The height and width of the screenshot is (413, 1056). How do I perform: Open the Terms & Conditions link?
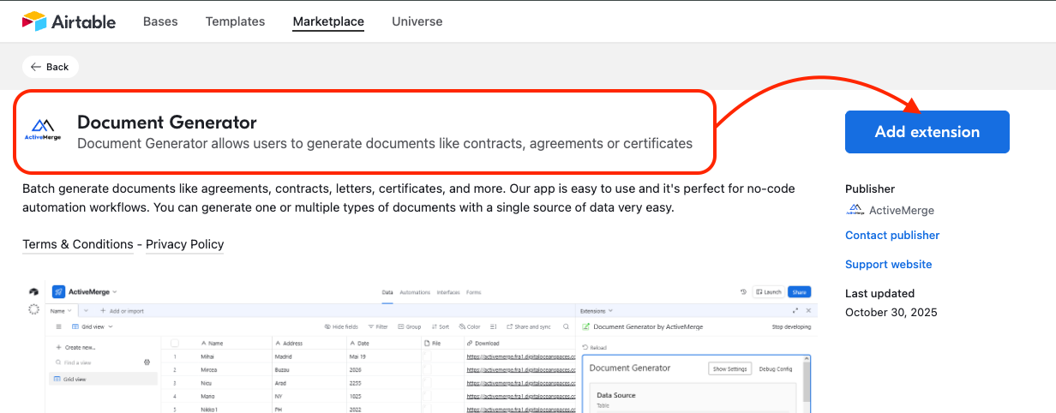78,244
